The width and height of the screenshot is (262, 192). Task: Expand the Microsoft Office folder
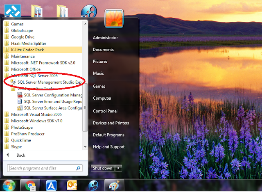pos(43,69)
